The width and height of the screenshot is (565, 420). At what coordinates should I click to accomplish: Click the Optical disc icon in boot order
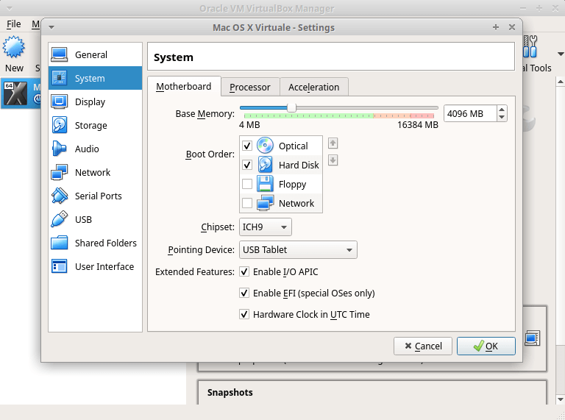point(265,146)
